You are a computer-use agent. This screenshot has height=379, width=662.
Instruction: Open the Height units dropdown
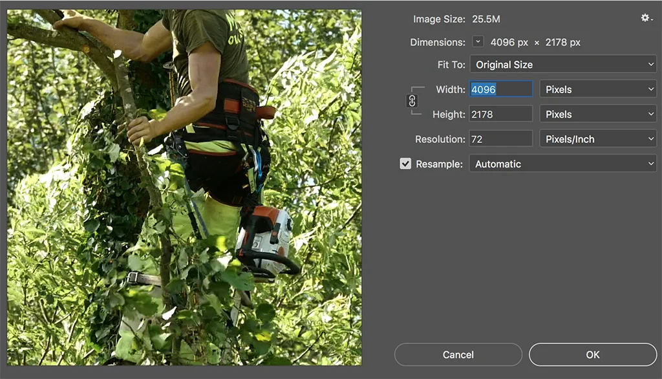(598, 114)
